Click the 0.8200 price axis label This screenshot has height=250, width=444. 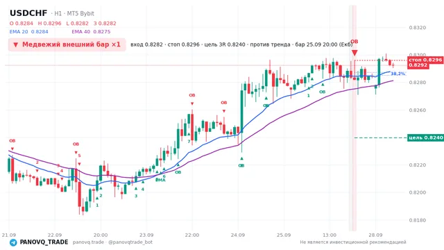tap(418, 192)
